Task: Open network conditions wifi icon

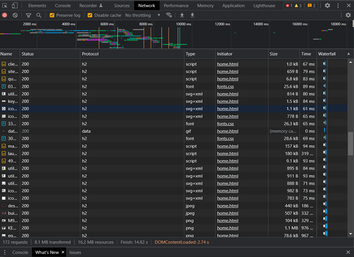Action: coord(169,15)
